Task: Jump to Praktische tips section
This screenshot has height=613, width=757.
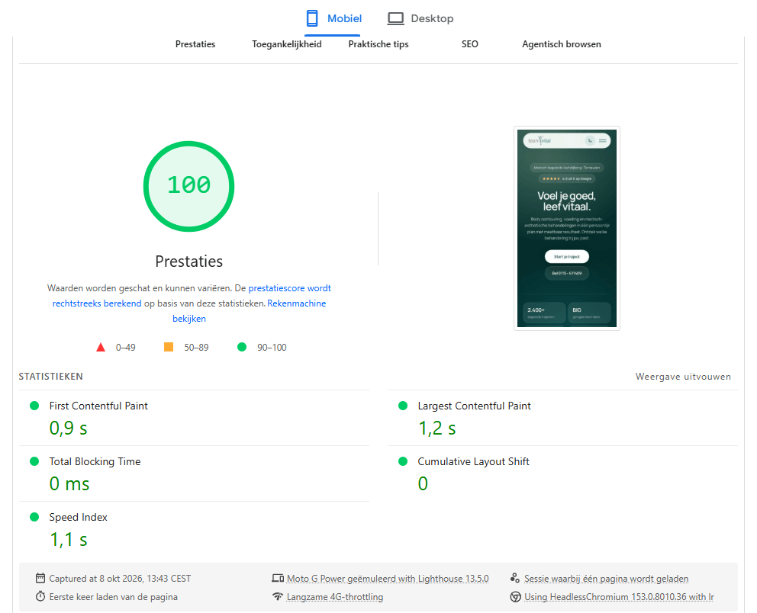Action: point(378,44)
